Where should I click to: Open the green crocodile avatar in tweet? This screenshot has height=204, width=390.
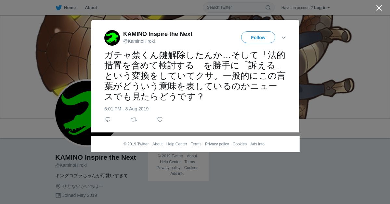coord(112,38)
